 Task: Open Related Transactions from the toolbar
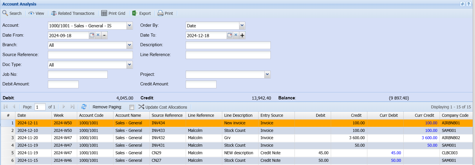[x=73, y=13]
